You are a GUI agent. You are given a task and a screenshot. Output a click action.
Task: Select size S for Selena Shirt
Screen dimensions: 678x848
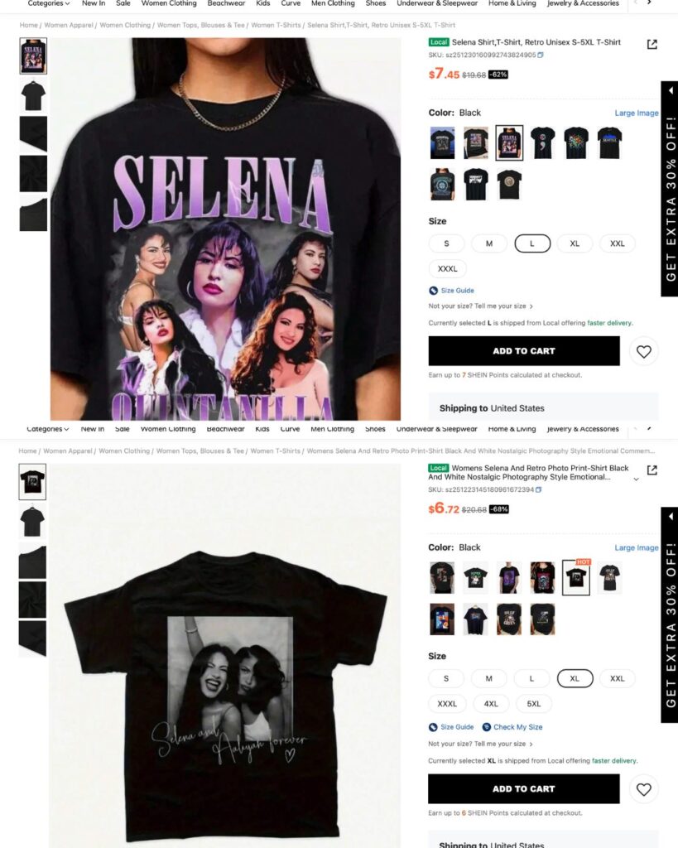(446, 243)
